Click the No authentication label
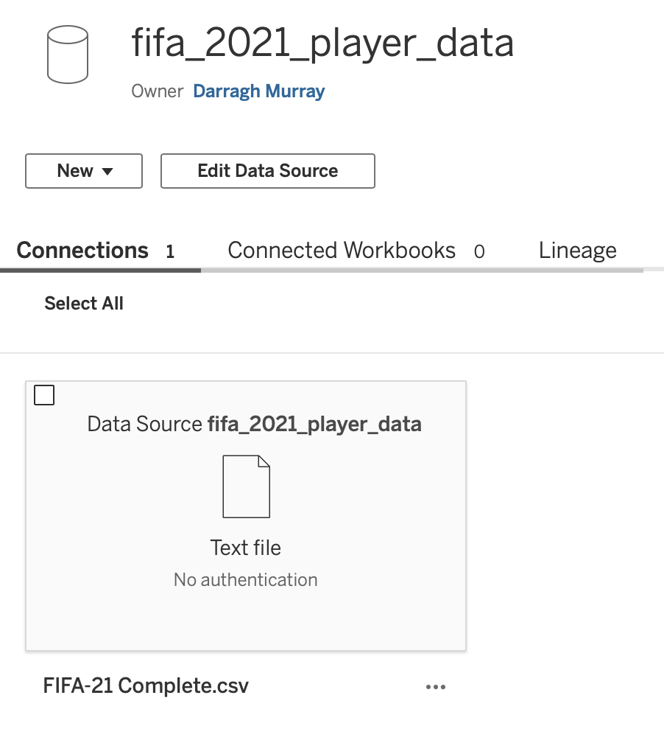This screenshot has width=664, height=740. point(245,580)
